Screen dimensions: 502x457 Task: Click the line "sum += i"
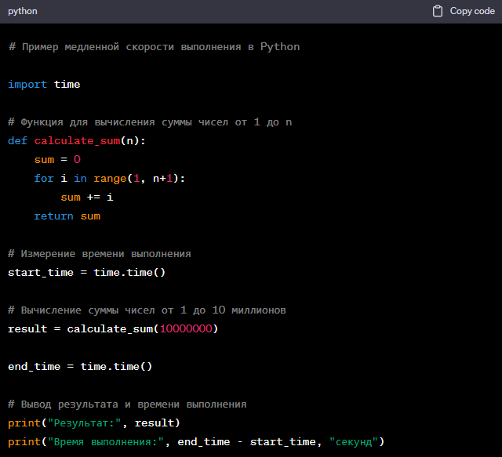[87, 197]
